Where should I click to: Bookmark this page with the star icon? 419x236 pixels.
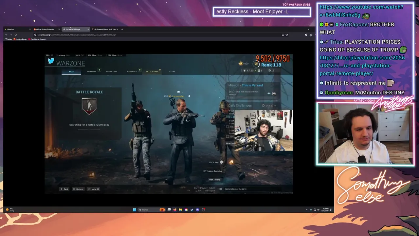pyautogui.click(x=287, y=35)
